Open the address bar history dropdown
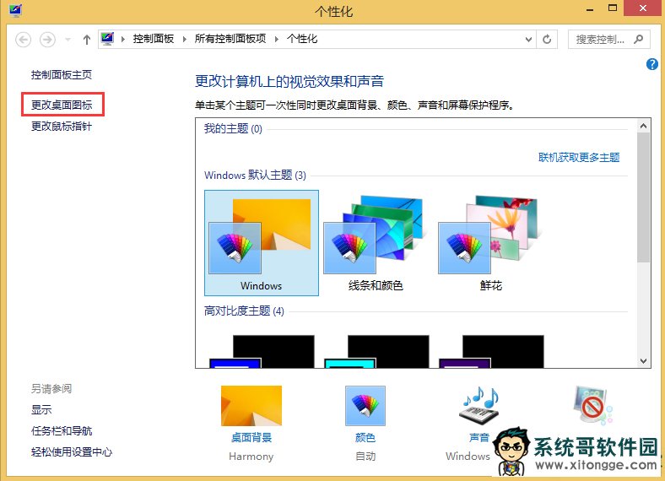The image size is (665, 481). coord(528,40)
